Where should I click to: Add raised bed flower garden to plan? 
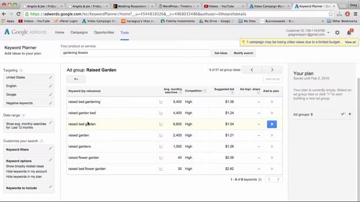(x=272, y=169)
